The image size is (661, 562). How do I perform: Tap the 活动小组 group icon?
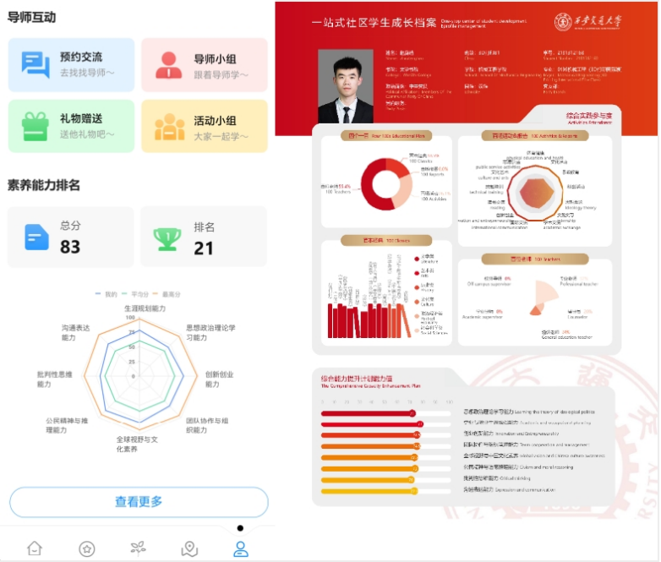point(169,126)
